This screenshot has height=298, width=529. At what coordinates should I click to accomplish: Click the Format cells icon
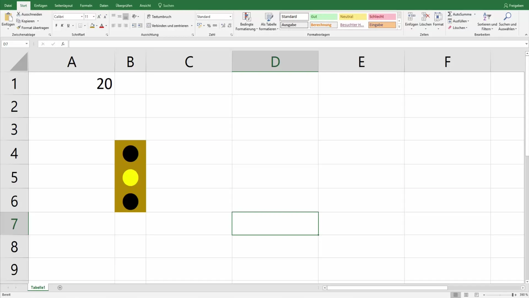(438, 17)
